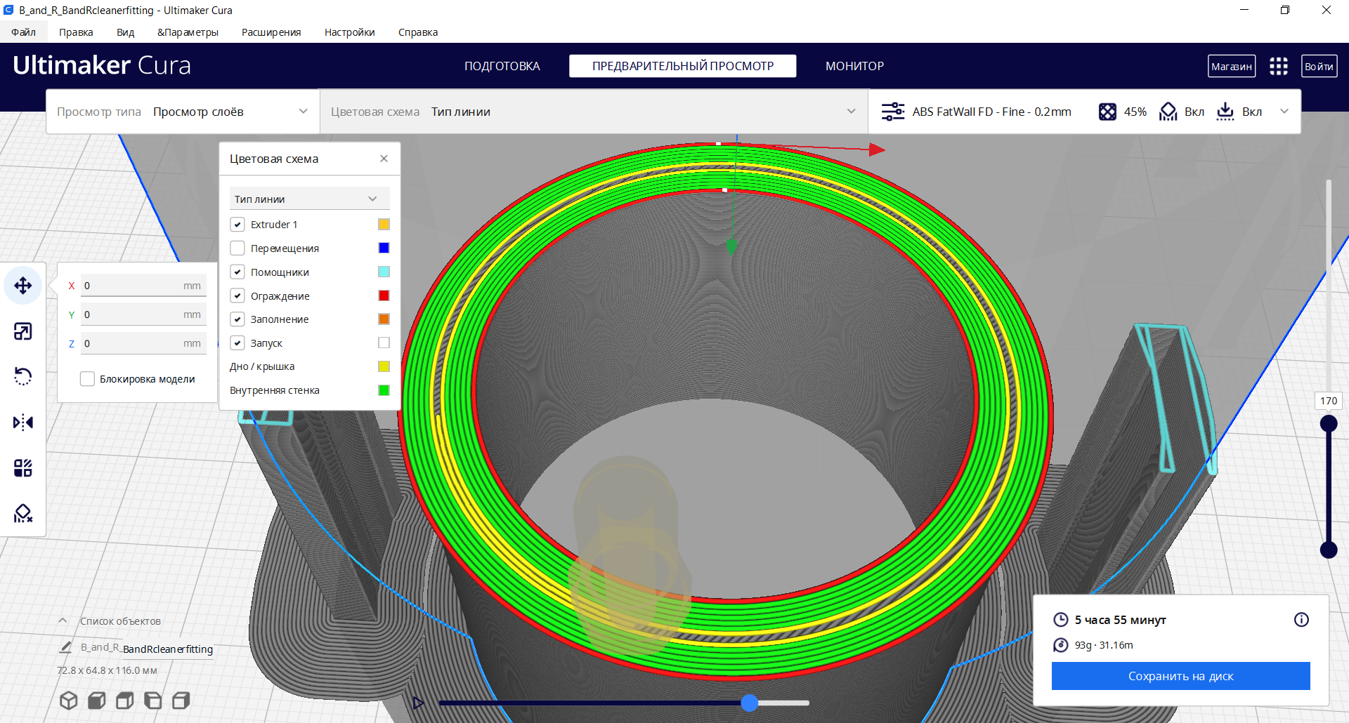Switch to top view cube icon
The width and height of the screenshot is (1349, 723).
click(x=125, y=701)
